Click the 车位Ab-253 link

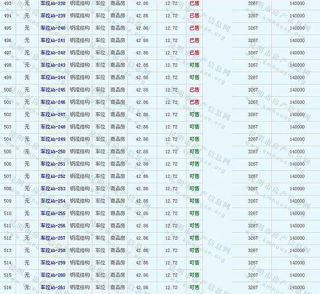tap(53, 189)
